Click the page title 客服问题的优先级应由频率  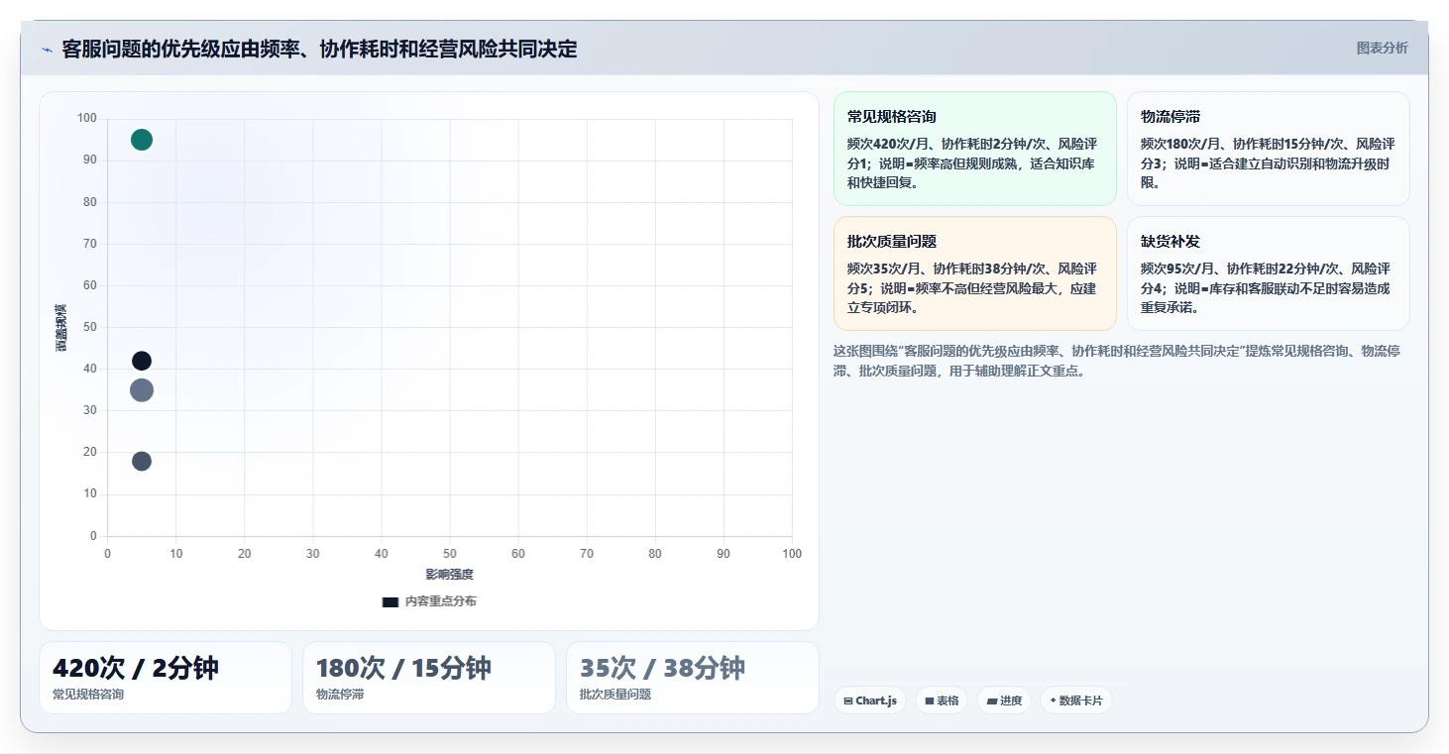click(319, 50)
